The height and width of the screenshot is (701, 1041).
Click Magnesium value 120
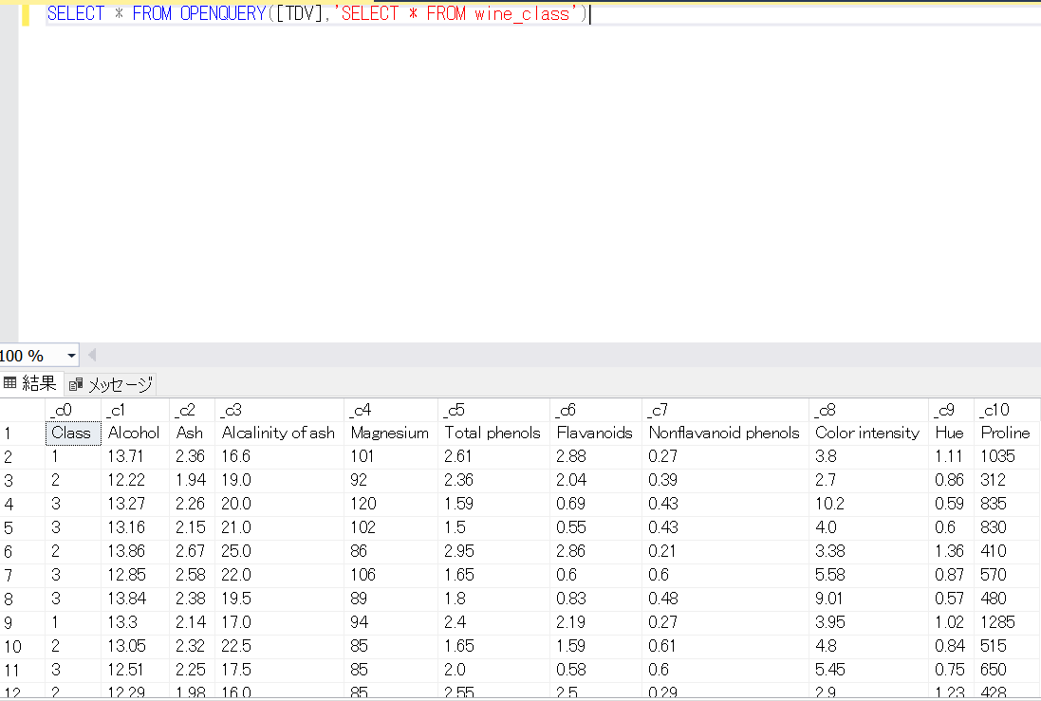391,504
